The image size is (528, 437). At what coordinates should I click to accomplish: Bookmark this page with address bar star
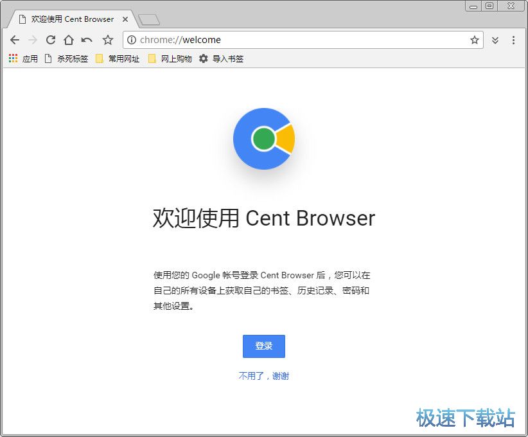click(475, 40)
